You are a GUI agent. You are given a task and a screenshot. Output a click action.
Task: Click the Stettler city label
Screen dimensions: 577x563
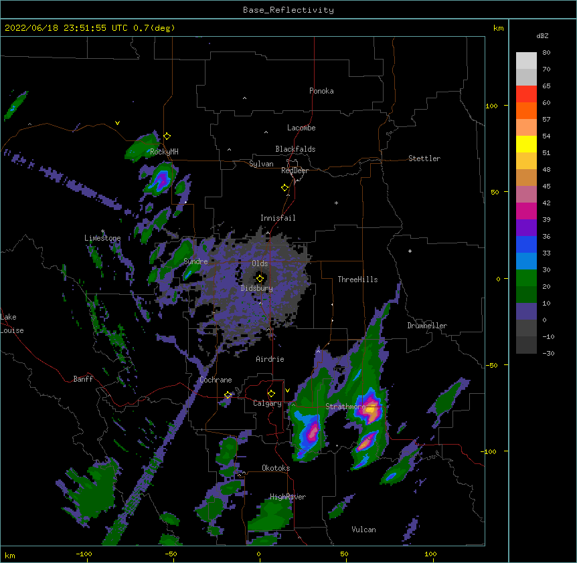pyautogui.click(x=424, y=158)
